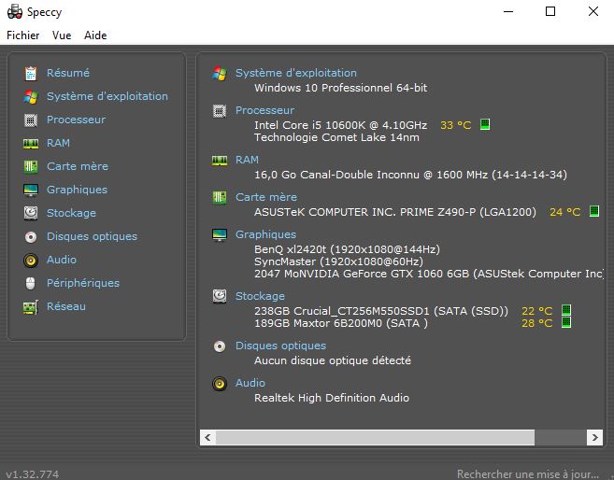
Task: Click NVIDIA GeForce GTX 1060 6GB text
Action: (429, 274)
